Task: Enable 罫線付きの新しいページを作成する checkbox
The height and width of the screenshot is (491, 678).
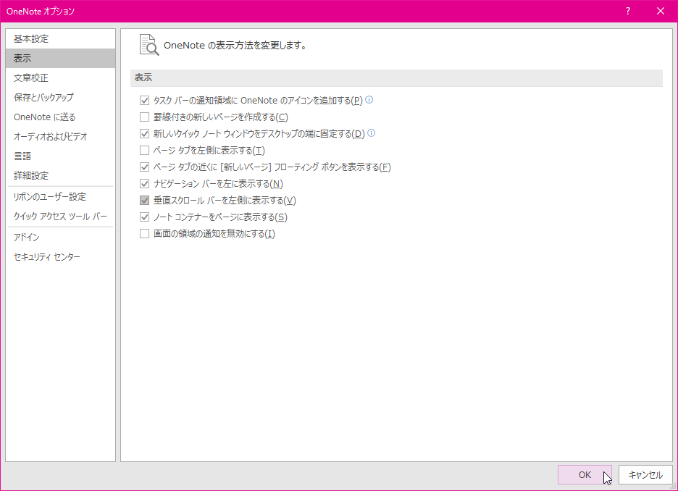Action: point(144,117)
